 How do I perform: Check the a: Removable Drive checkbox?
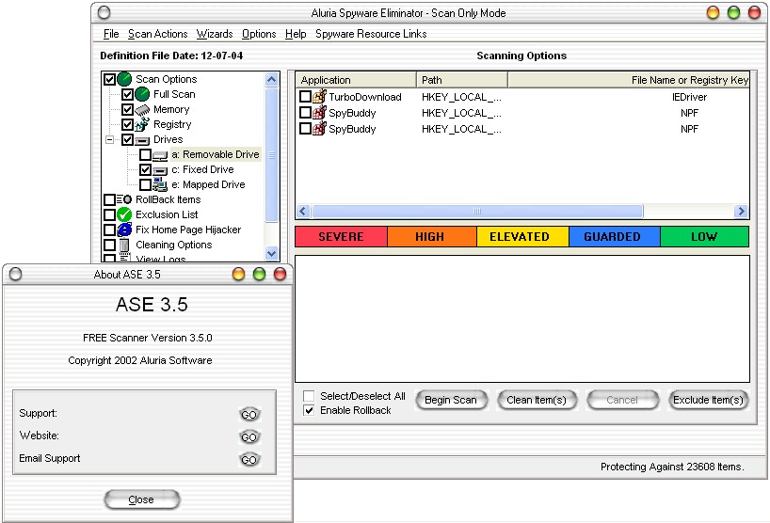click(145, 154)
